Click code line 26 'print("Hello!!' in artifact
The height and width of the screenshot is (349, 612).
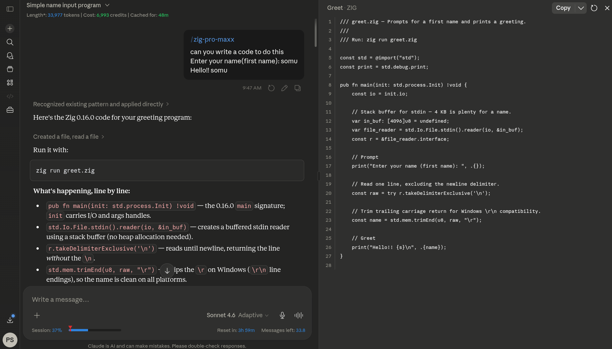(x=399, y=247)
